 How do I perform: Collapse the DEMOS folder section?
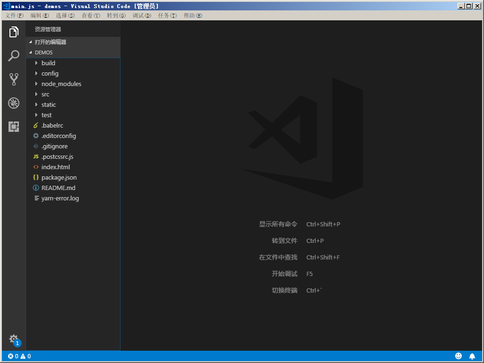(x=31, y=52)
